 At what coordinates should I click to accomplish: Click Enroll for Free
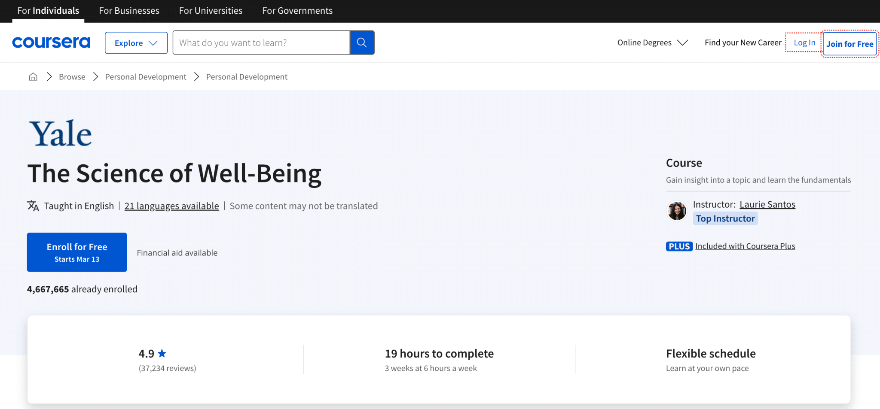click(76, 252)
